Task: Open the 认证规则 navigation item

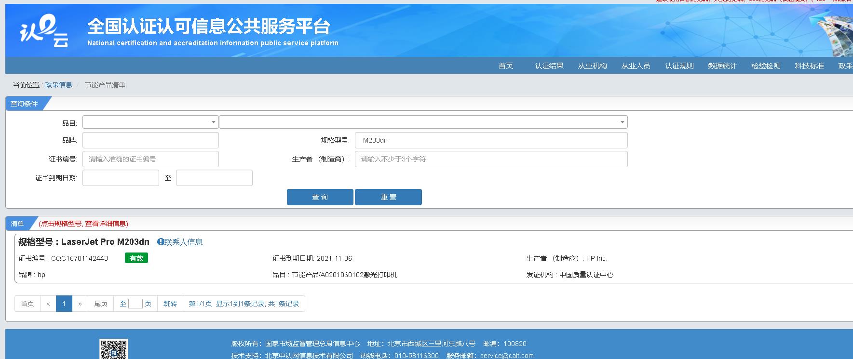Action: [x=679, y=66]
